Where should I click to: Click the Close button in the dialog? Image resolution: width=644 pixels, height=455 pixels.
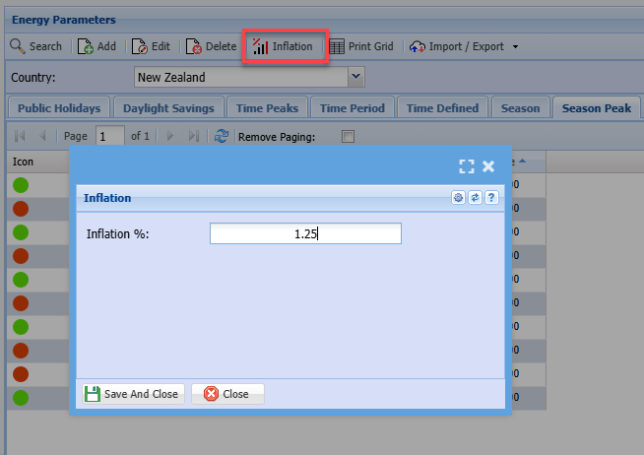[x=227, y=394]
